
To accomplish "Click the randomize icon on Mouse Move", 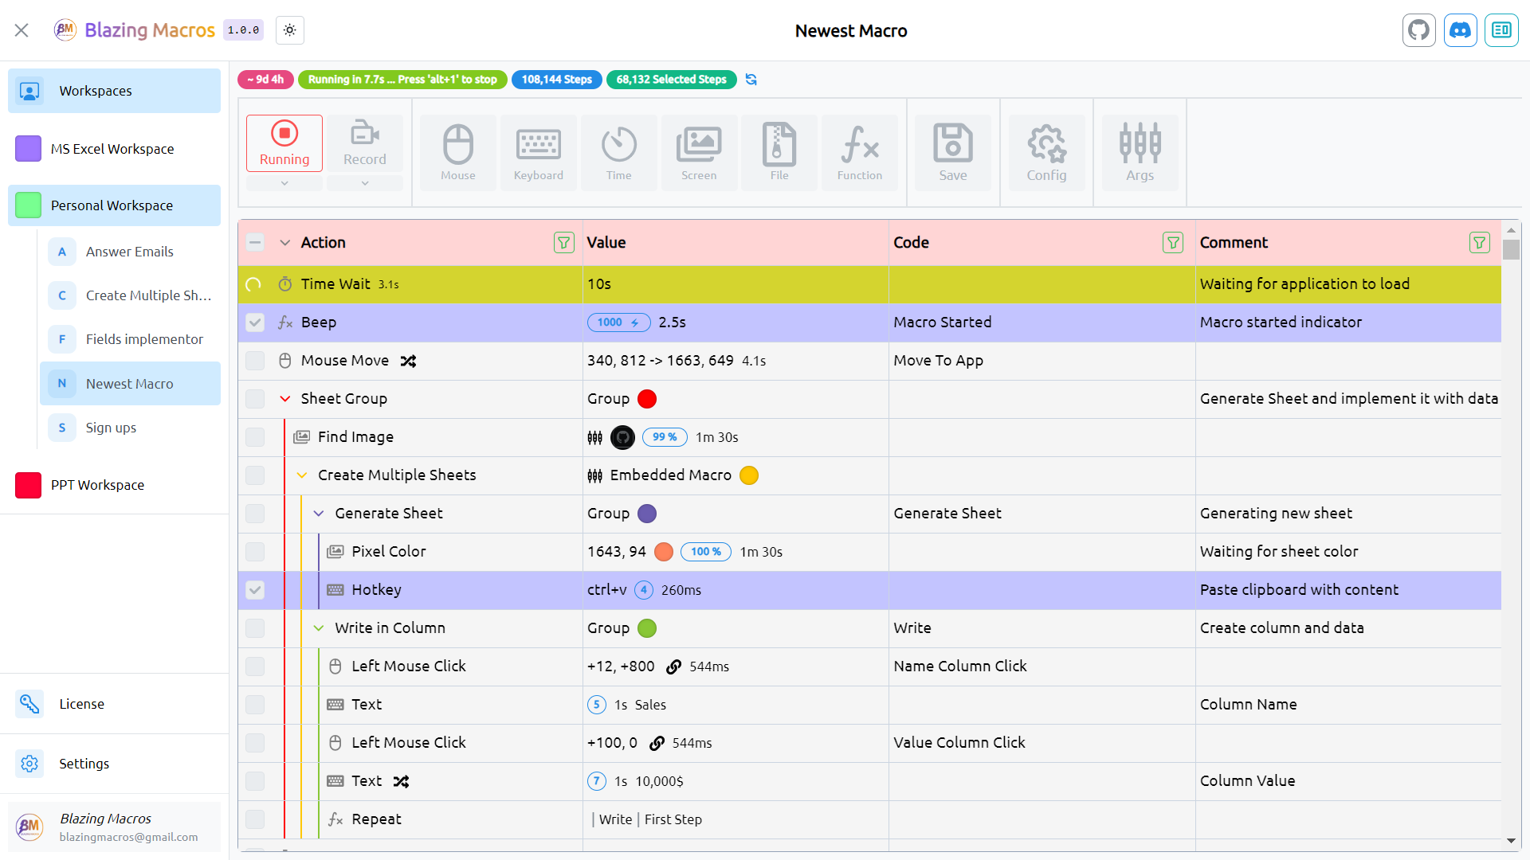I will 409,361.
